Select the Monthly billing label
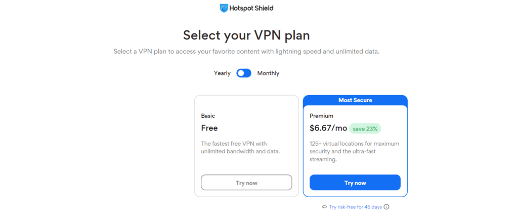 (268, 73)
